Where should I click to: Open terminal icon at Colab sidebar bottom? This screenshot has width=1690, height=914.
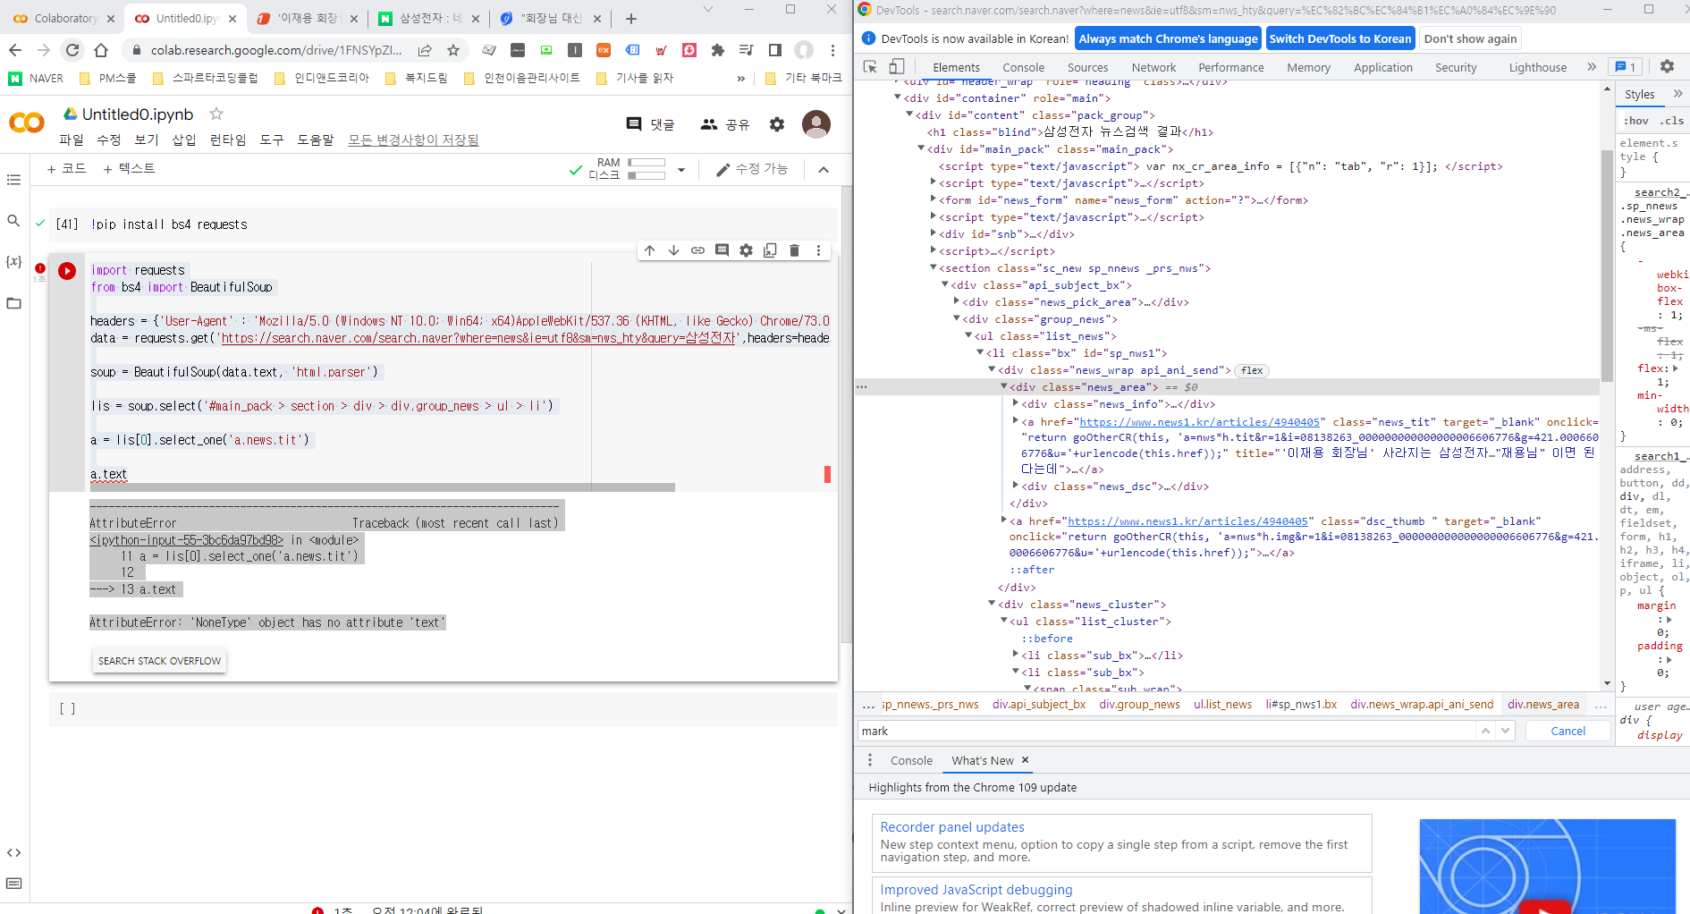click(13, 884)
